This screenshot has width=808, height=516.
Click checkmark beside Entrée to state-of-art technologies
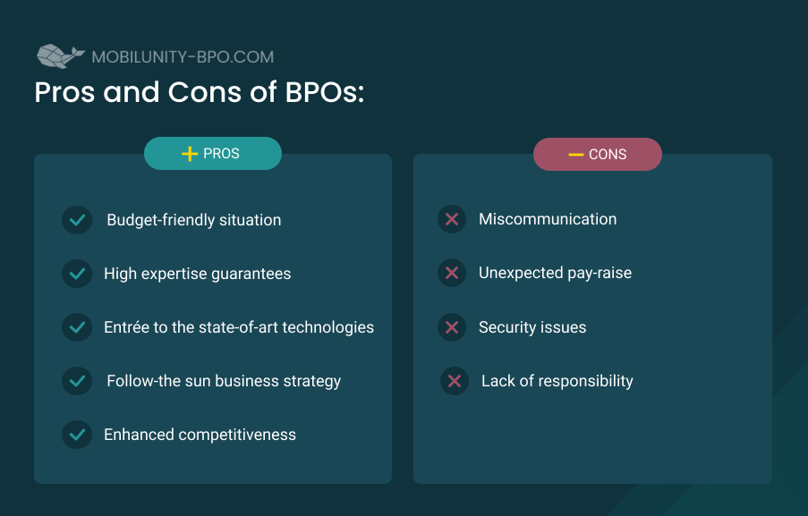tap(77, 327)
